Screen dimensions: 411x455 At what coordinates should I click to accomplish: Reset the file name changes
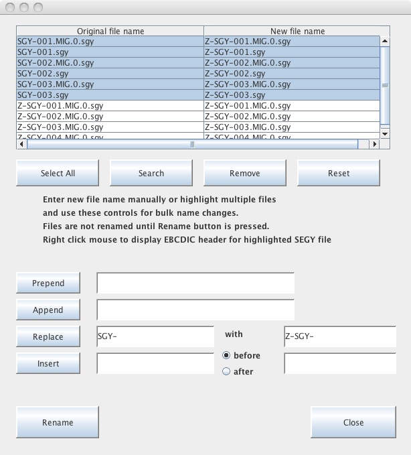click(338, 173)
